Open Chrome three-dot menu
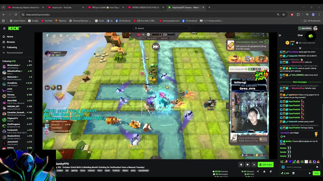Viewport: 323px width, 181px height. click(319, 15)
